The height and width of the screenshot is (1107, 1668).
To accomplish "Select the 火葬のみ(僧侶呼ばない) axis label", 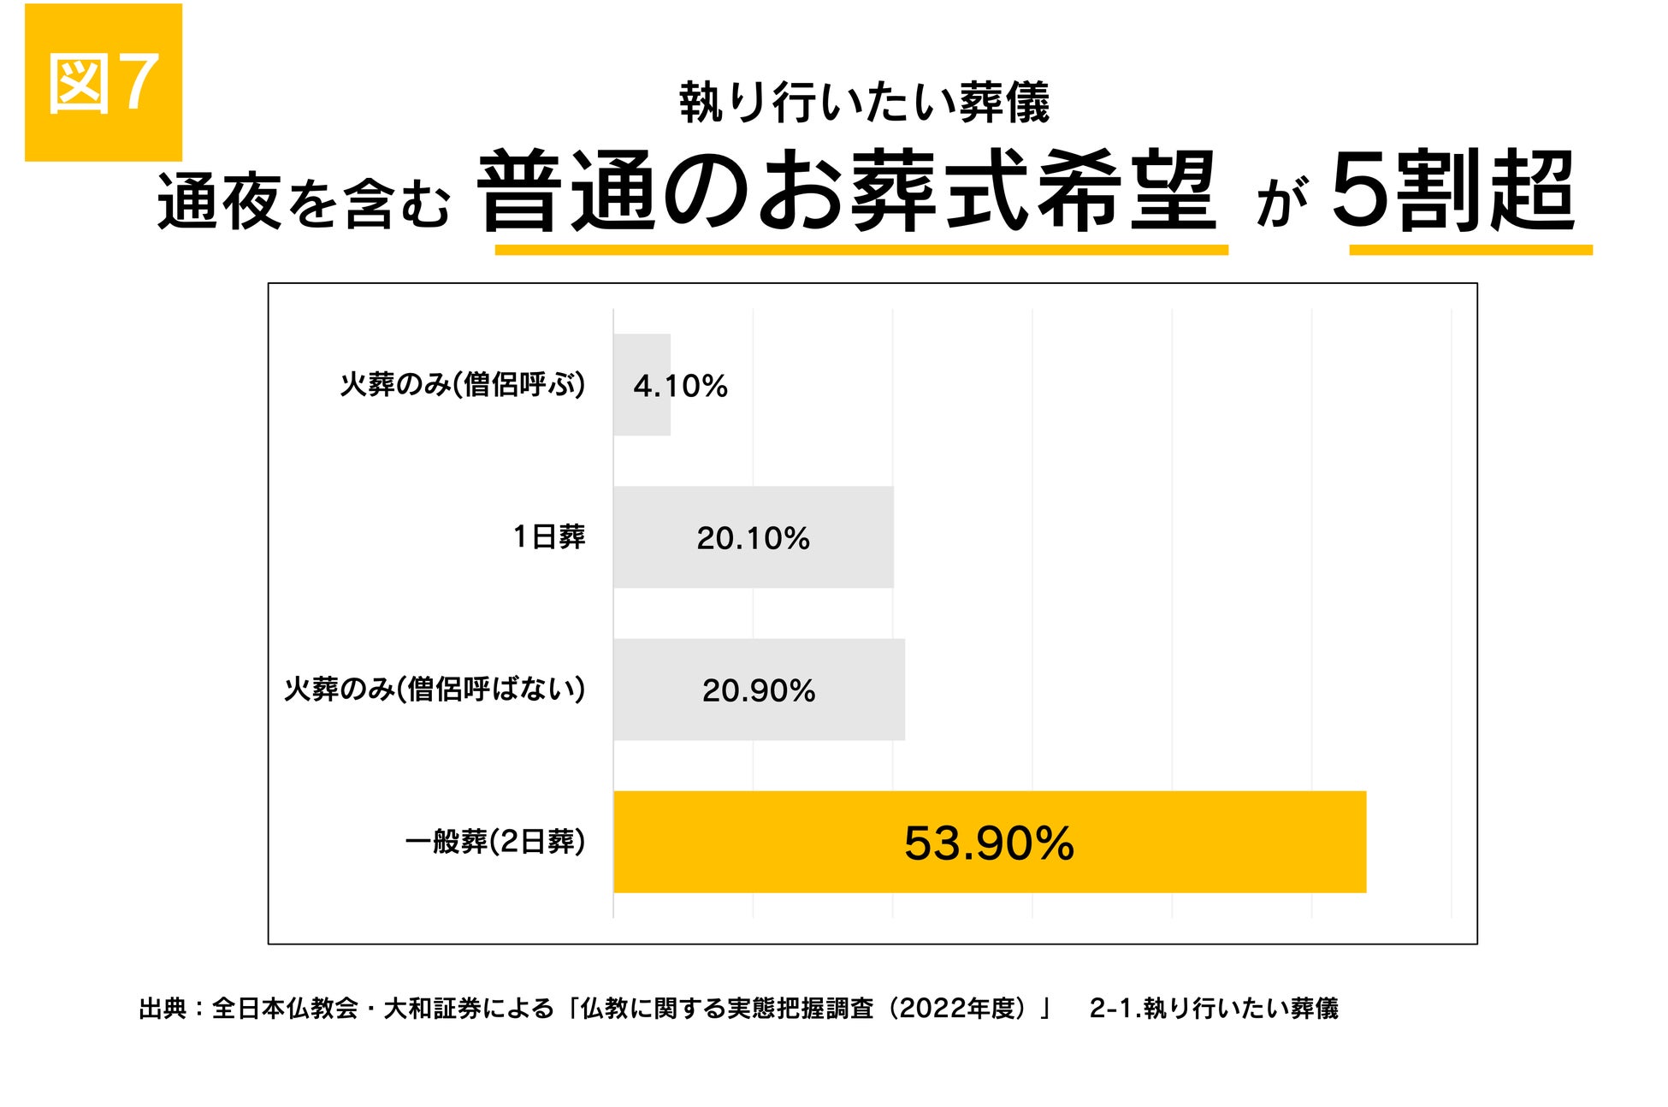I will point(435,690).
